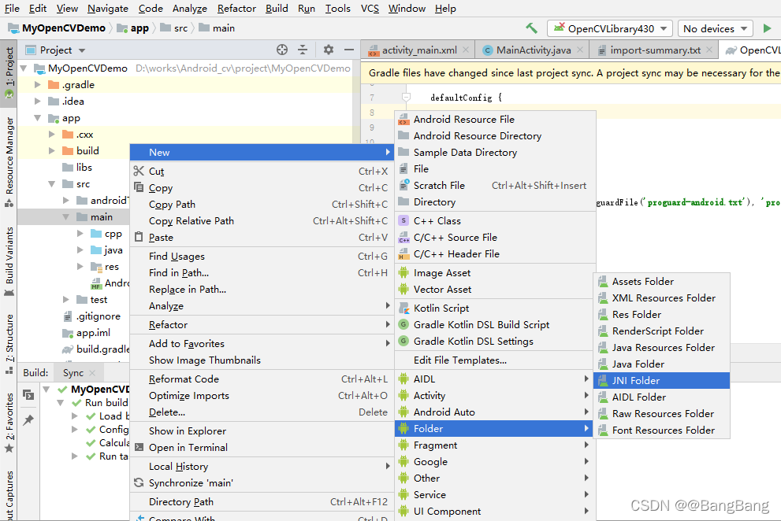The width and height of the screenshot is (781, 521).
Task: Collapse the app module node
Action: (x=37, y=118)
